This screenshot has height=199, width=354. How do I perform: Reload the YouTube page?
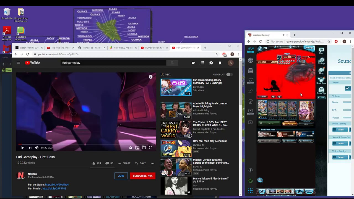28,54
